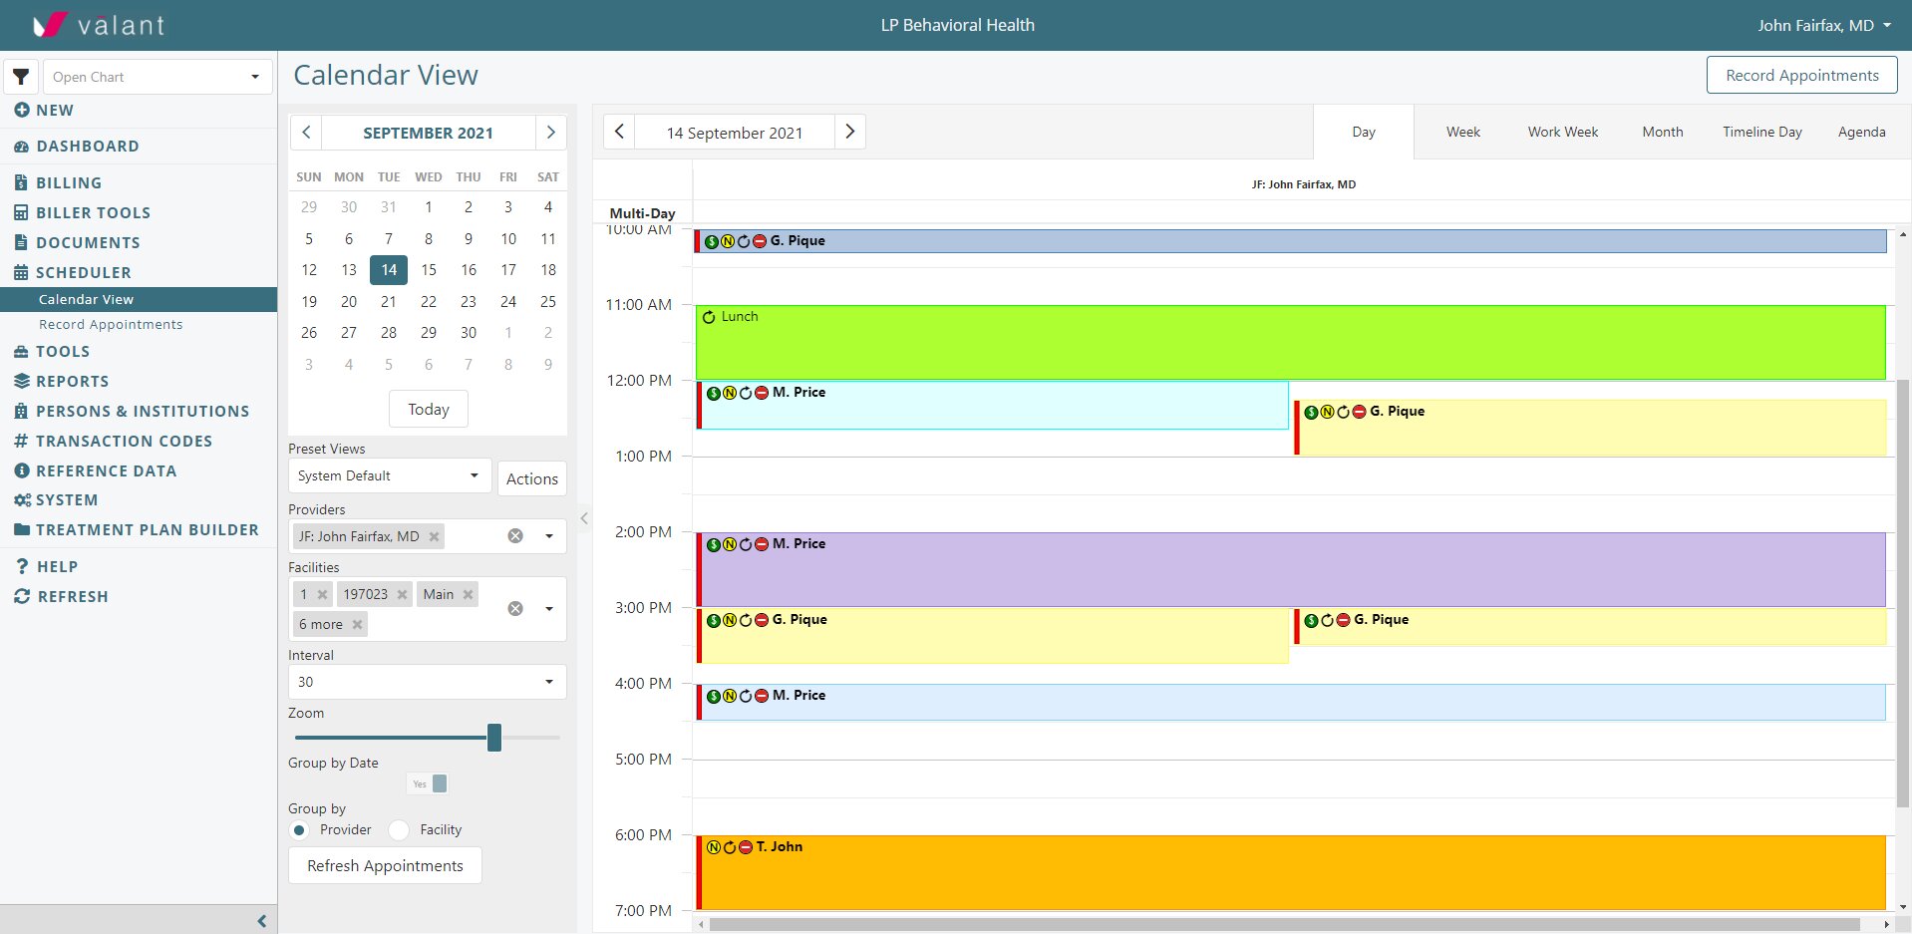Click the Refresh icon in sidebar
1912x934 pixels.
(22, 596)
